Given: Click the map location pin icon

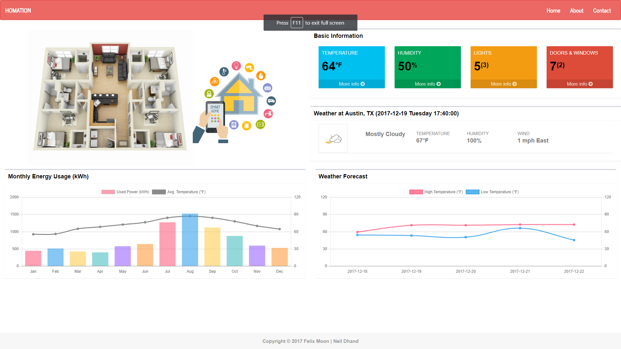Looking at the screenshot, I should click(214, 81).
